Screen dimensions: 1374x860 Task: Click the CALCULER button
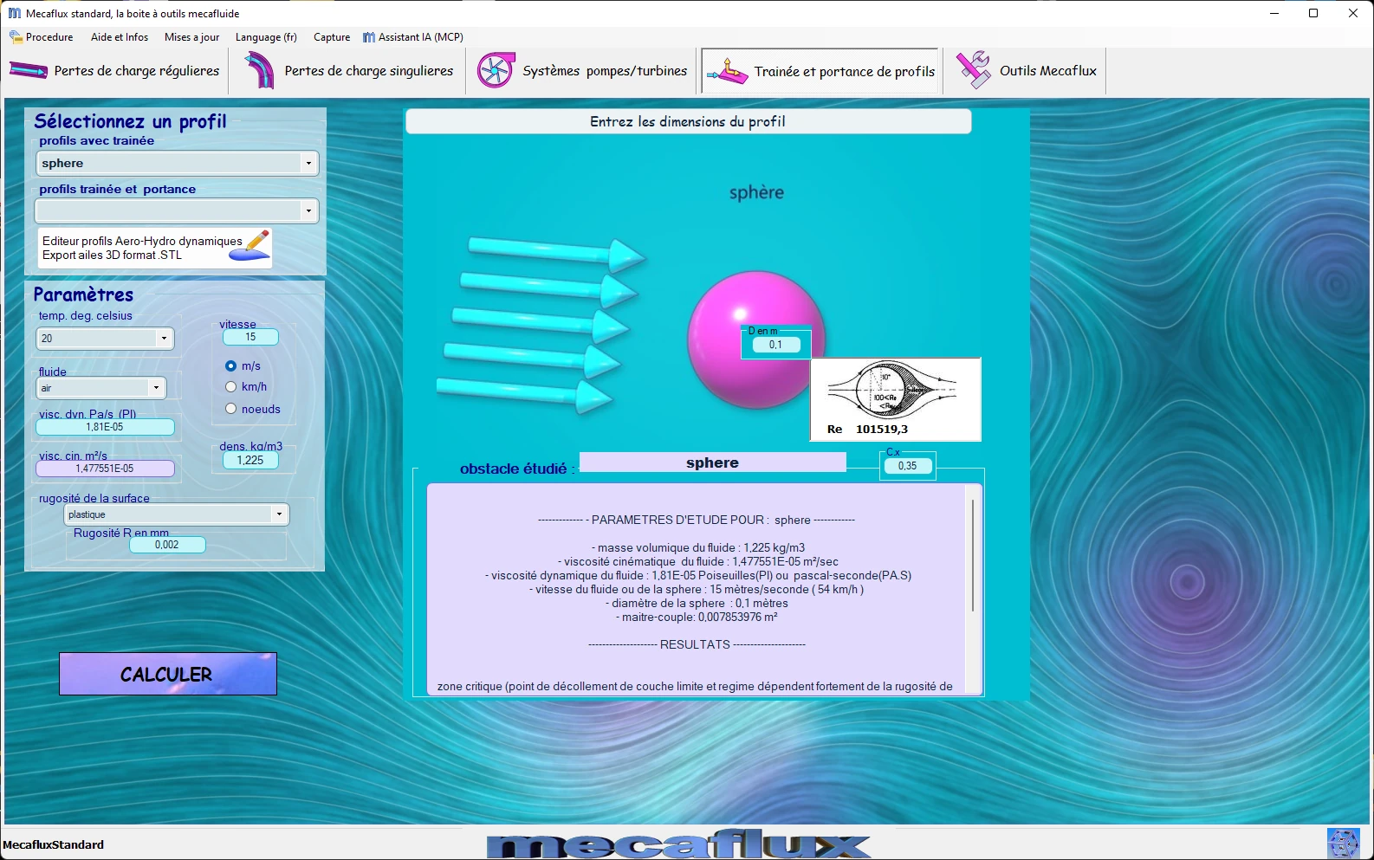(x=168, y=674)
